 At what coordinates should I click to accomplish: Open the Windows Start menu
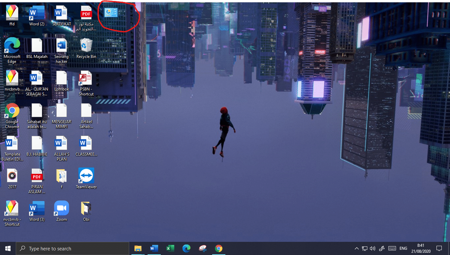8,248
